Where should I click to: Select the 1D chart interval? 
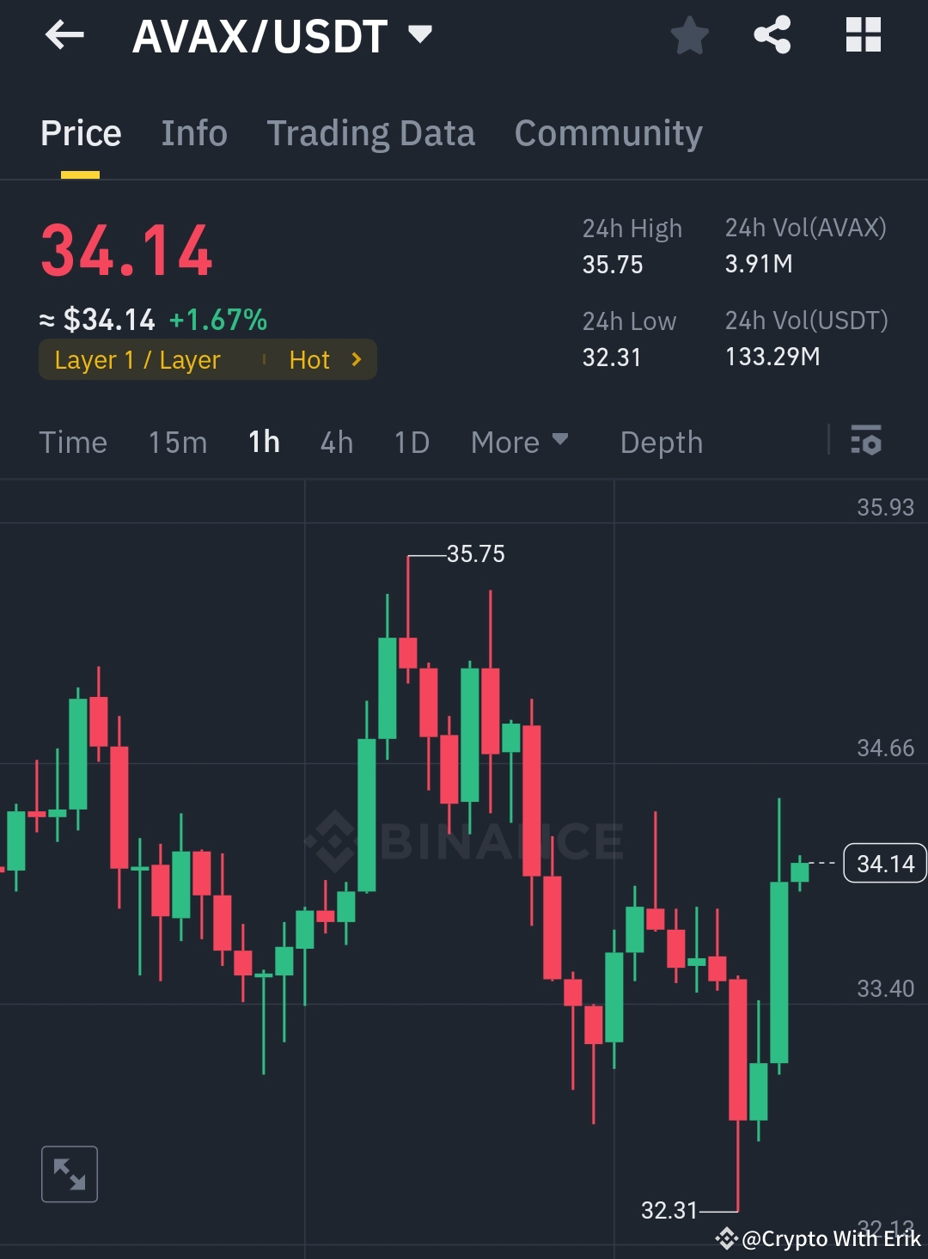[x=411, y=442]
